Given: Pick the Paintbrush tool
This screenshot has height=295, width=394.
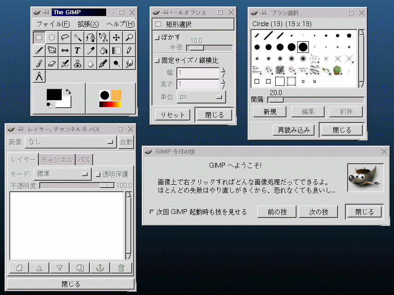Looking at the screenshot, I should click(39, 63).
